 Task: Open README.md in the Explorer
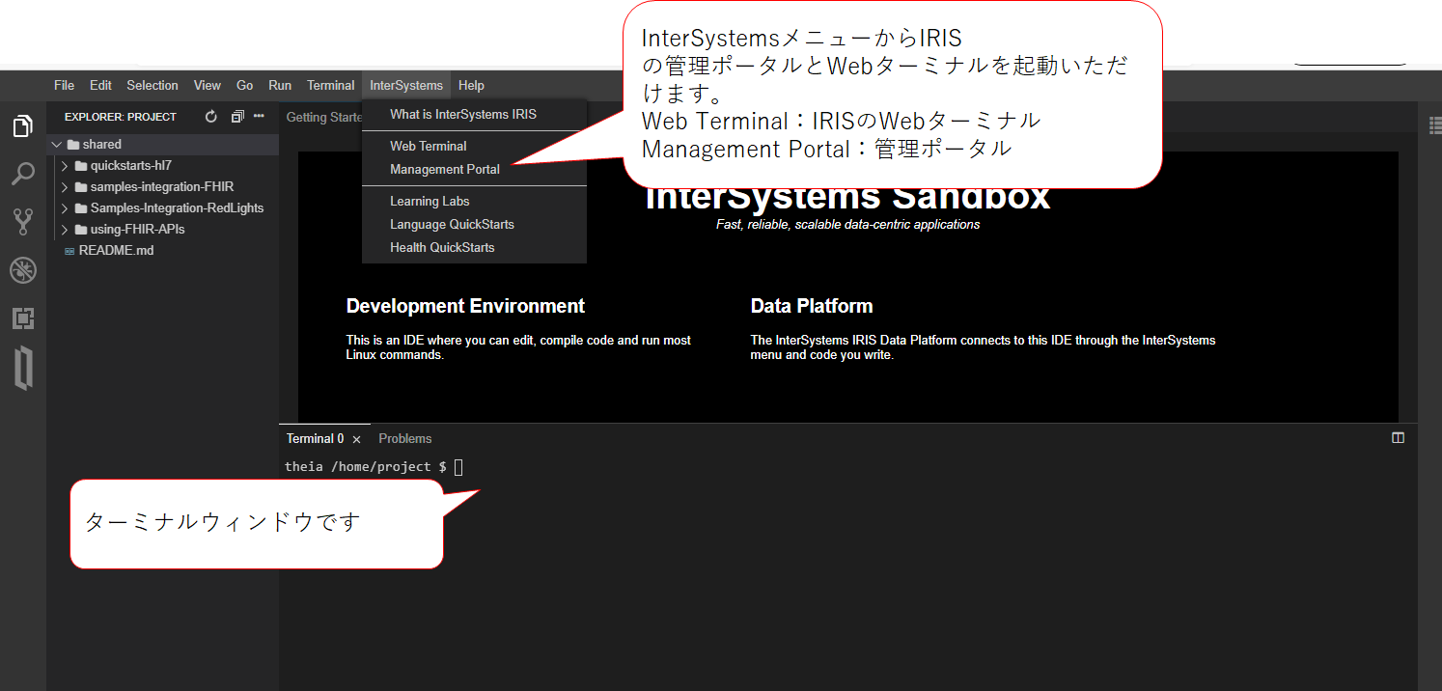coord(115,251)
